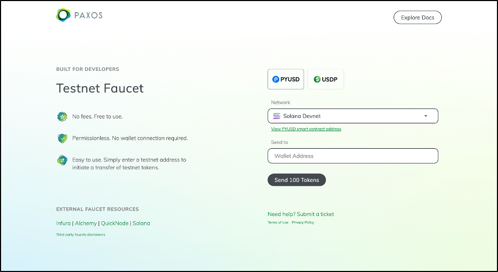The image size is (498, 272).
Task: Click the PYUSD coin icon
Action: [275, 79]
